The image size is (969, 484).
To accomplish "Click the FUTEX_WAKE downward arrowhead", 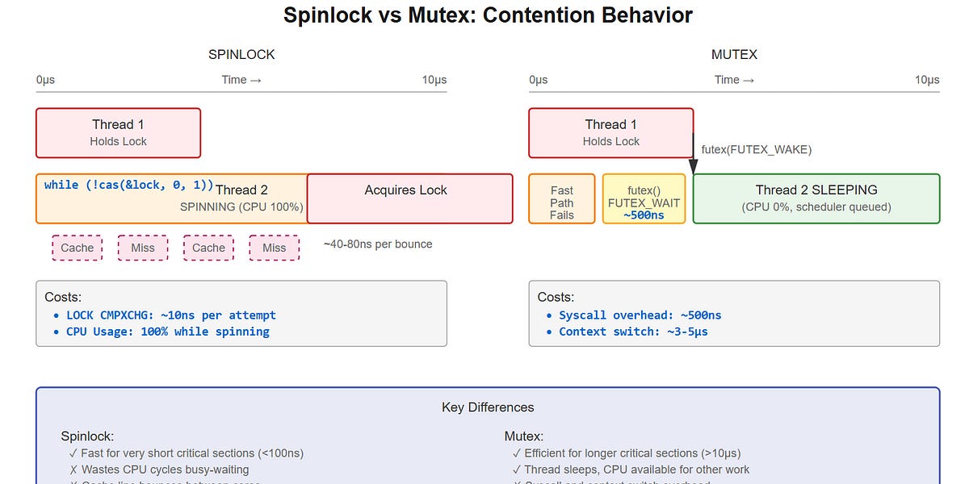I will click(x=693, y=166).
